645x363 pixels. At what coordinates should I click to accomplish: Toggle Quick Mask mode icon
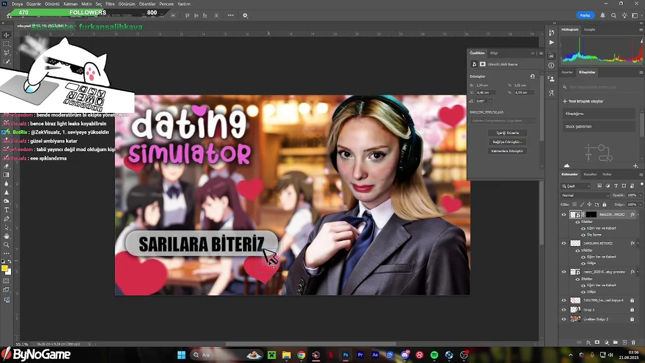click(x=7, y=281)
